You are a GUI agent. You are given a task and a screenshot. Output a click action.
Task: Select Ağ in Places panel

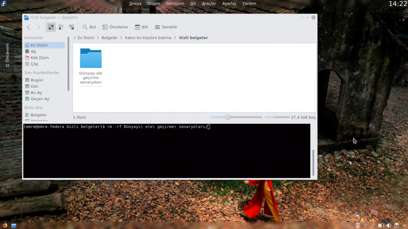[44, 51]
